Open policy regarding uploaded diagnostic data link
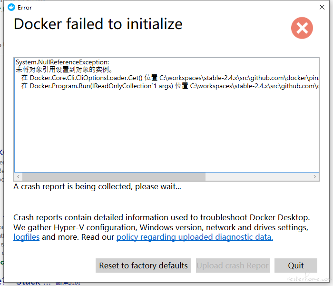The width and height of the screenshot is (333, 286). click(x=195, y=237)
